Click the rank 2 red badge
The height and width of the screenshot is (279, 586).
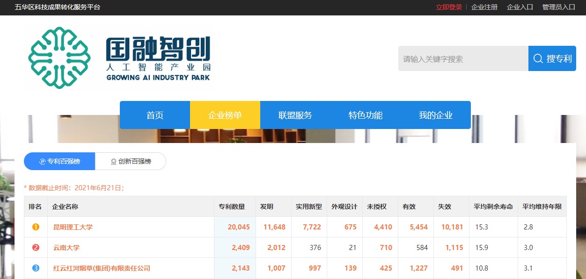36,248
